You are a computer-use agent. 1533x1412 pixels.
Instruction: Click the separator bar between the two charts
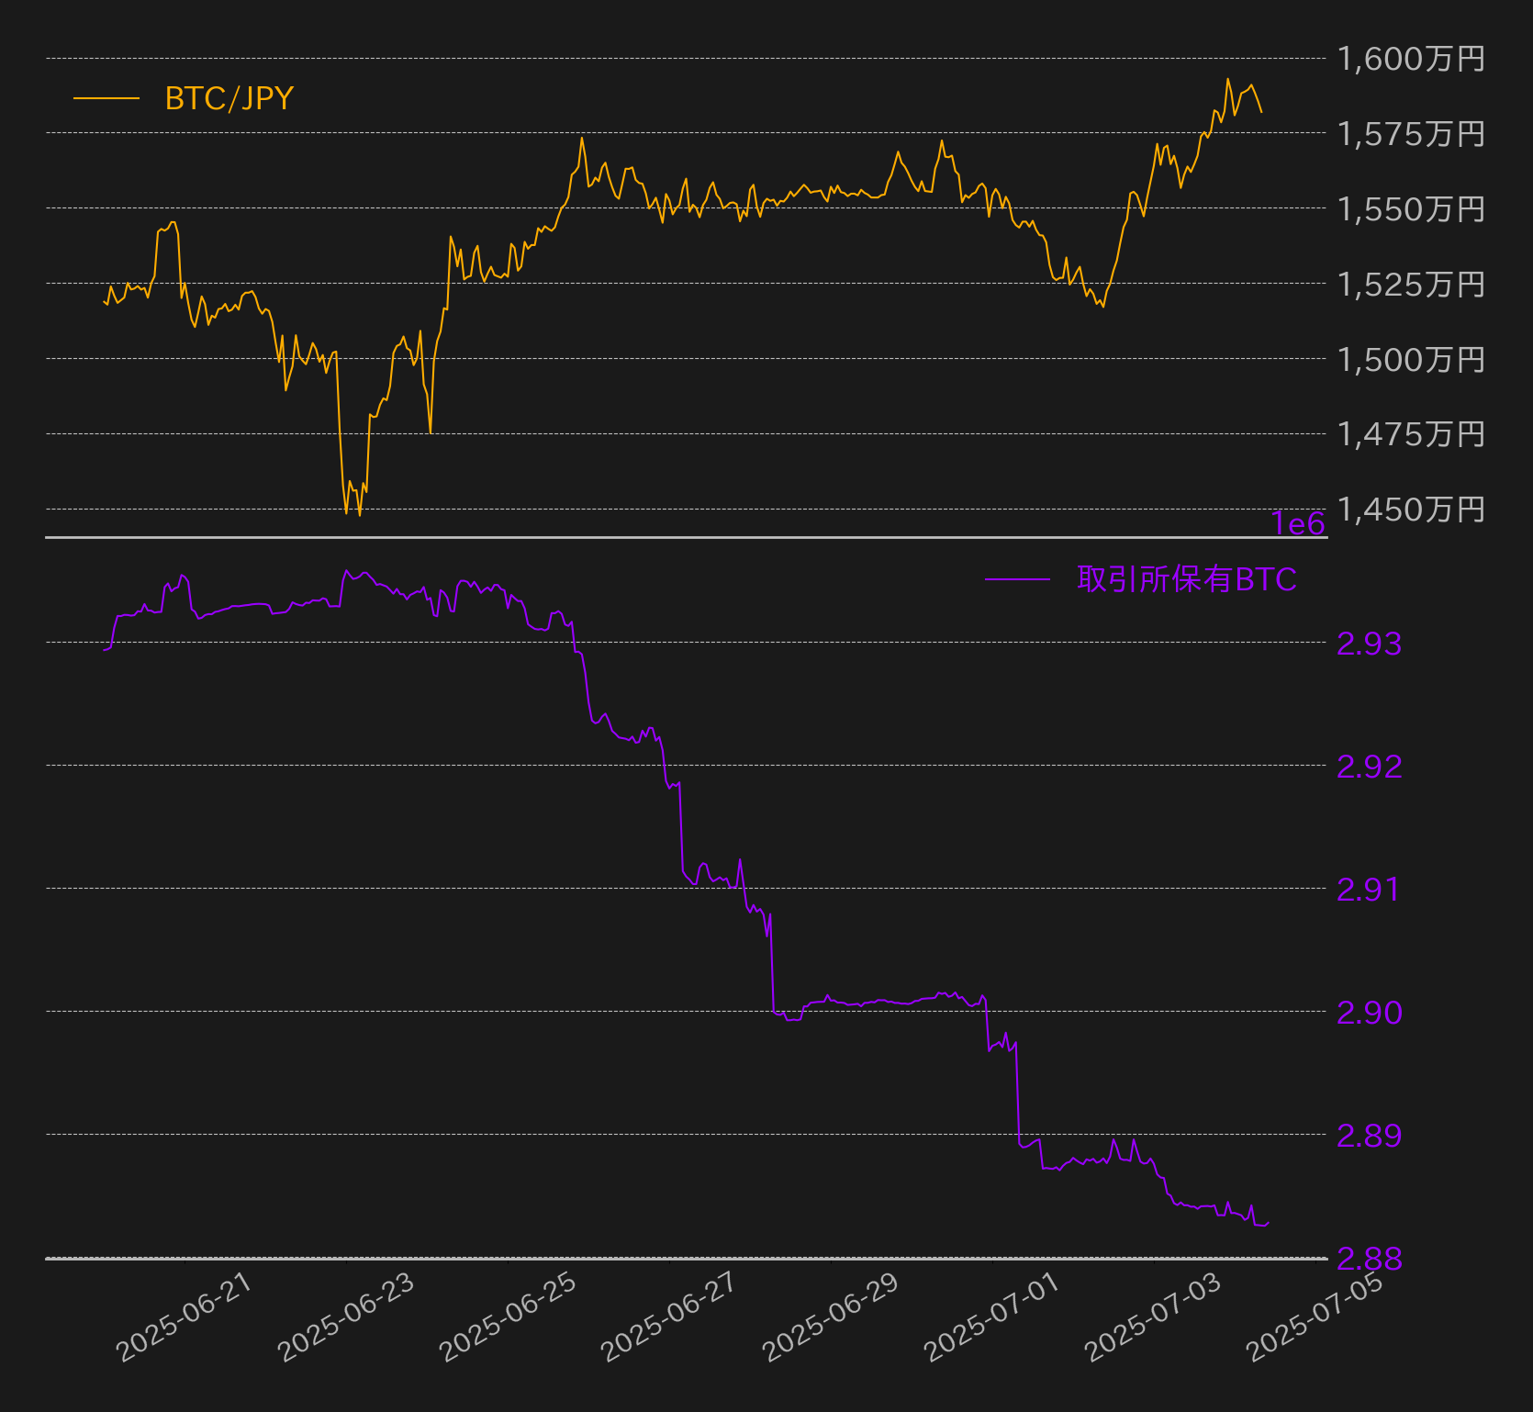click(684, 537)
